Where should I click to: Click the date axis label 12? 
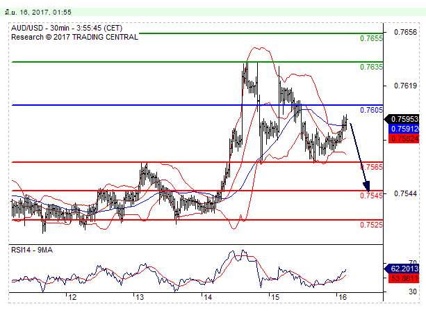pos(72,297)
